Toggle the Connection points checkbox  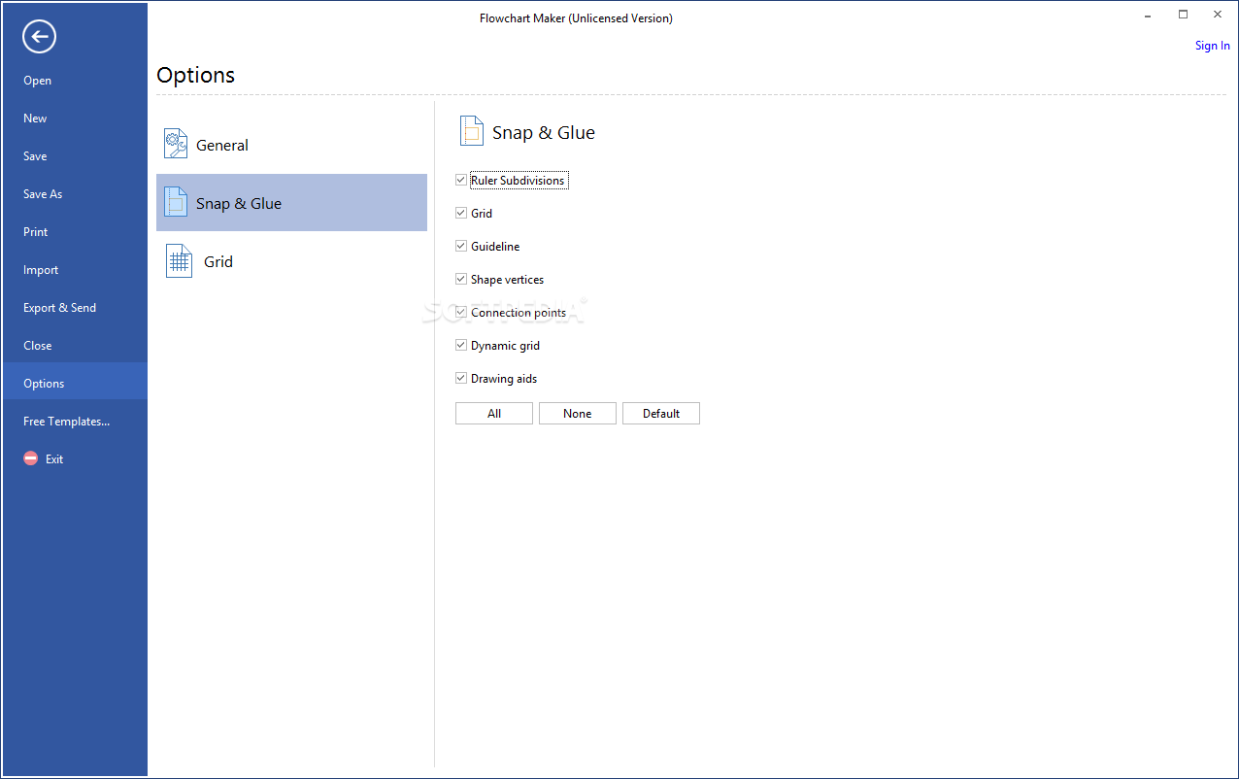coord(461,313)
